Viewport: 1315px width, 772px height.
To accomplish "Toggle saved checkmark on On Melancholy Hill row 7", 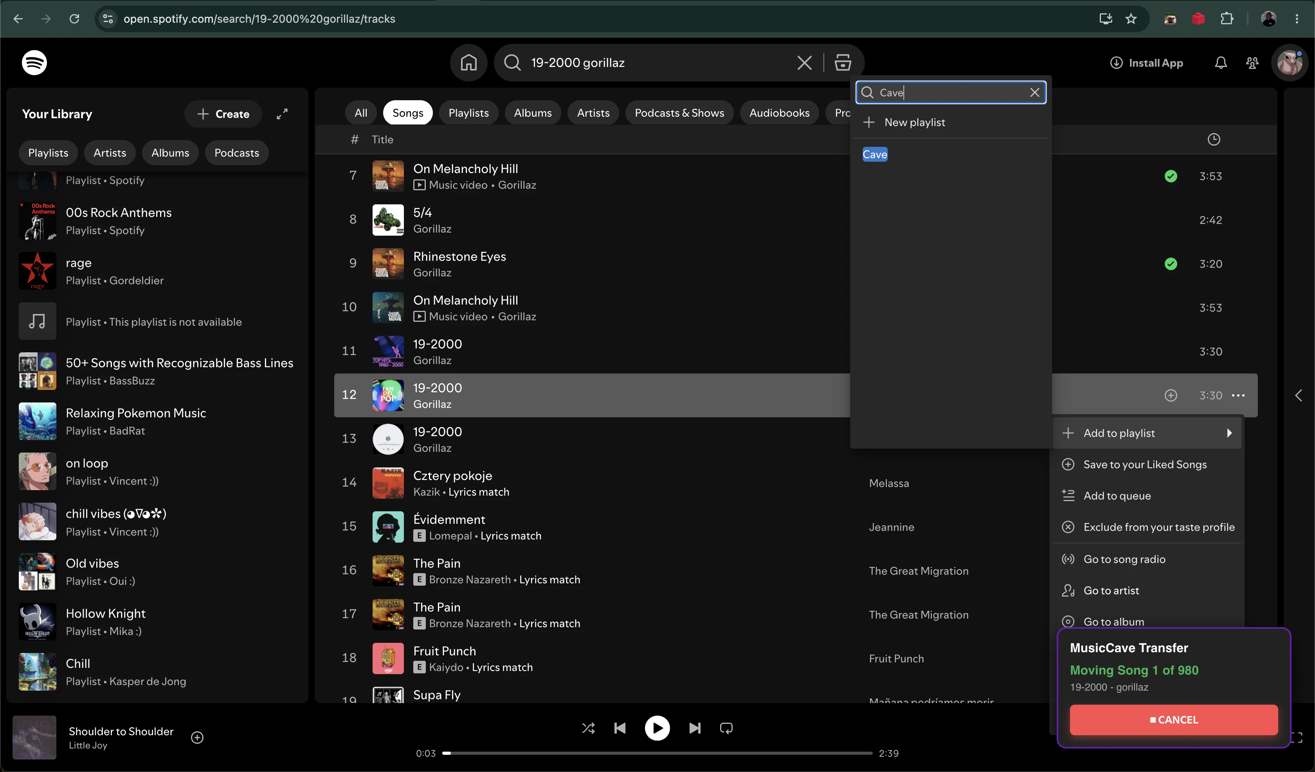I will pos(1171,177).
